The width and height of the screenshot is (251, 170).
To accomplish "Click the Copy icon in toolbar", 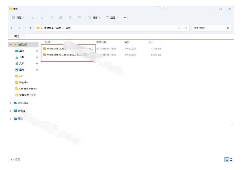I will tap(42, 17).
